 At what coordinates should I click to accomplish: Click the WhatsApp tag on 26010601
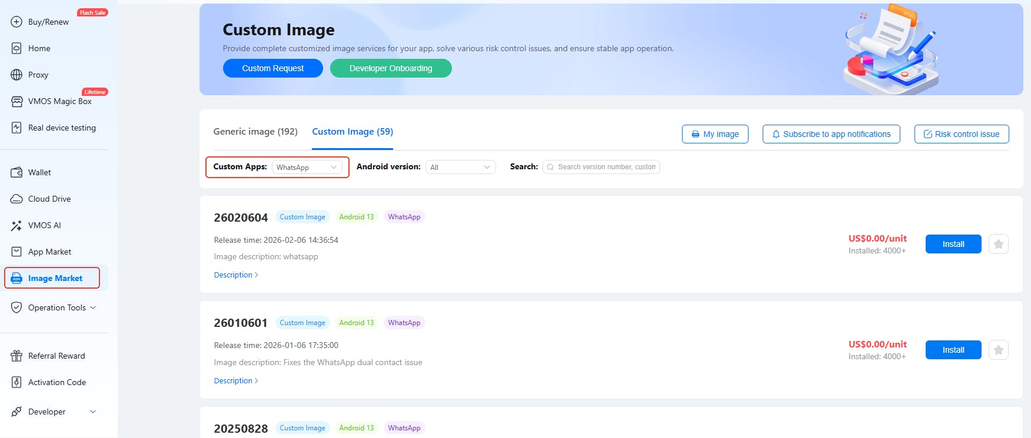tap(404, 323)
